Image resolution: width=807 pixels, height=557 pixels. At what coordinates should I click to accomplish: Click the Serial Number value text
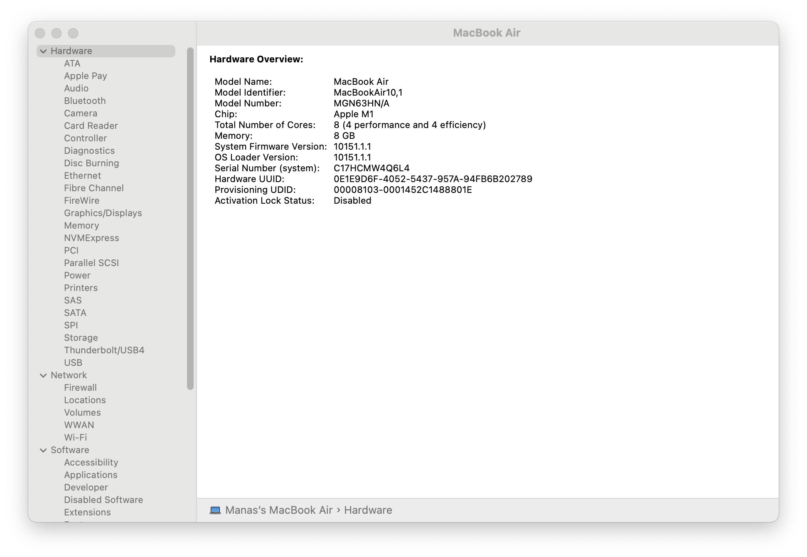(x=371, y=168)
